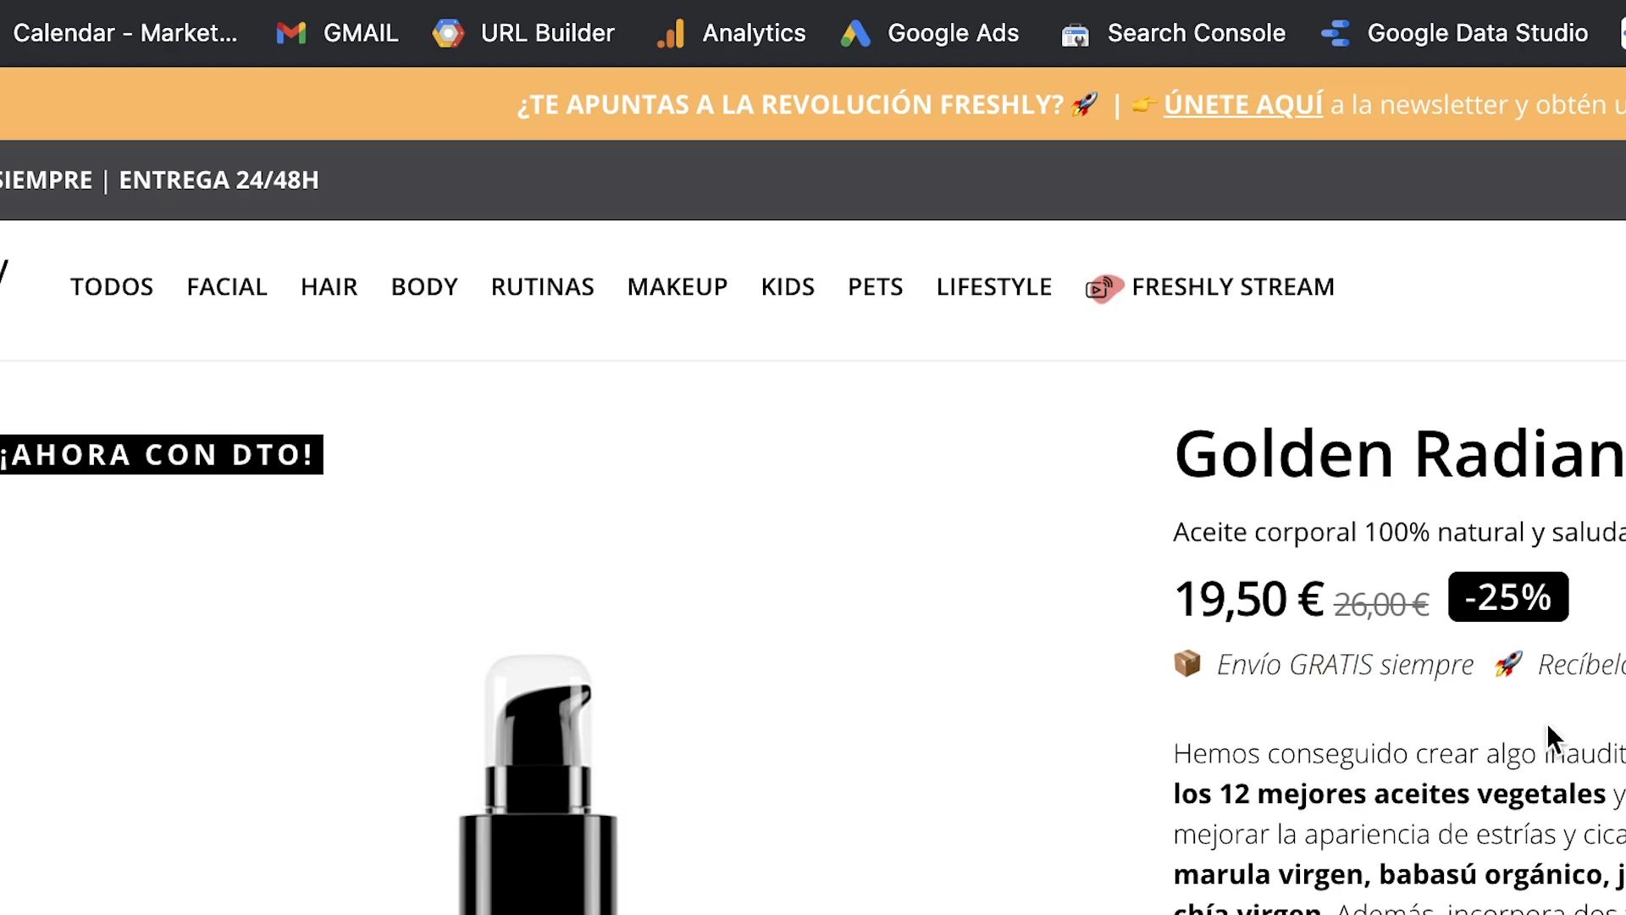
Task: Open FRESHLY STREAM menu text
Action: tap(1232, 287)
